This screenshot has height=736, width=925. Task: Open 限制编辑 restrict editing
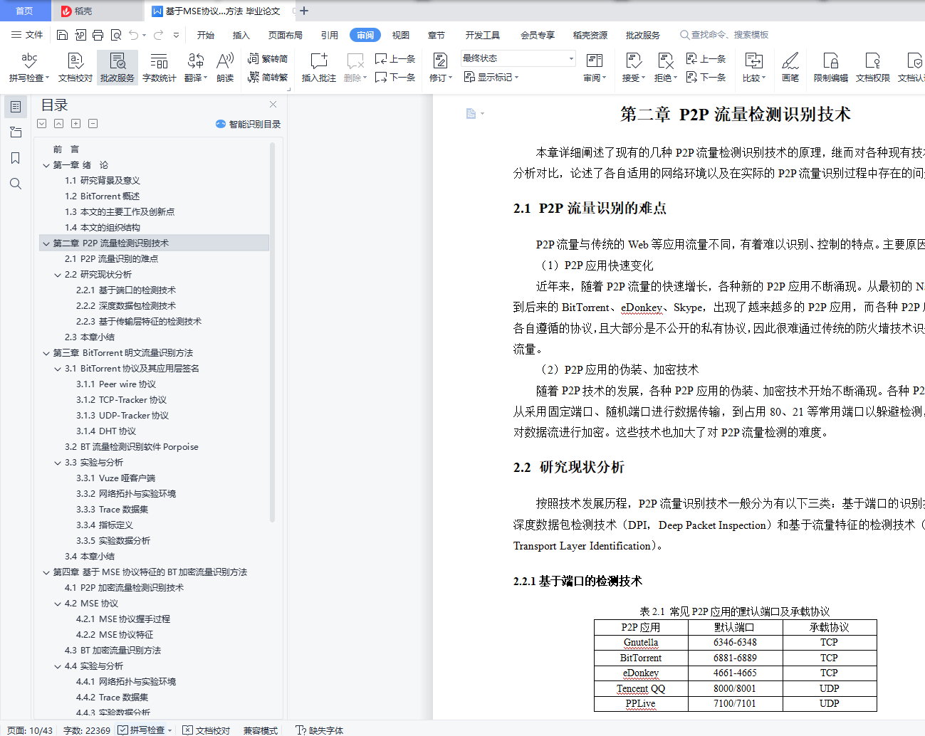(x=831, y=67)
